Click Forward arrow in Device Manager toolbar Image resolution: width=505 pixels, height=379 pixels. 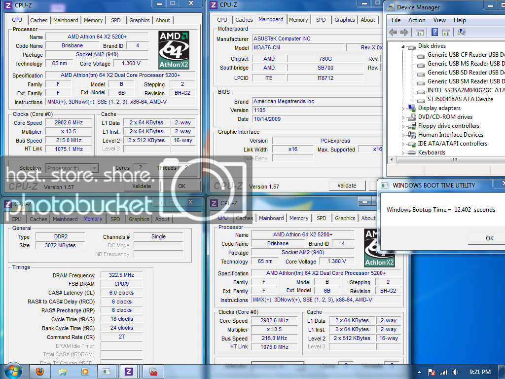tap(404, 32)
